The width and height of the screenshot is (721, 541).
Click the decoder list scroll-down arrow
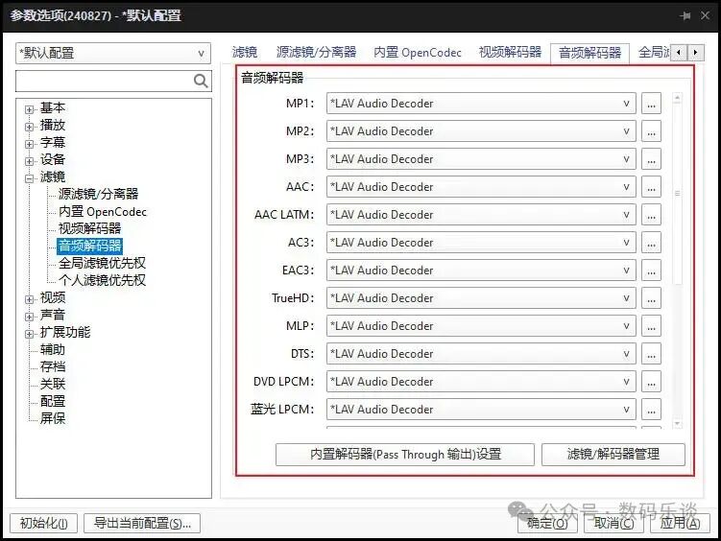(677, 423)
